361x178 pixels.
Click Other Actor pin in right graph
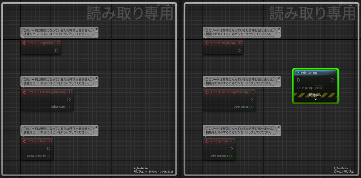coord(251,107)
